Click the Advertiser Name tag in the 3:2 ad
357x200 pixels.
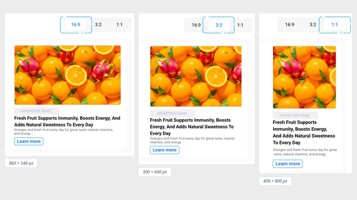(x=173, y=113)
